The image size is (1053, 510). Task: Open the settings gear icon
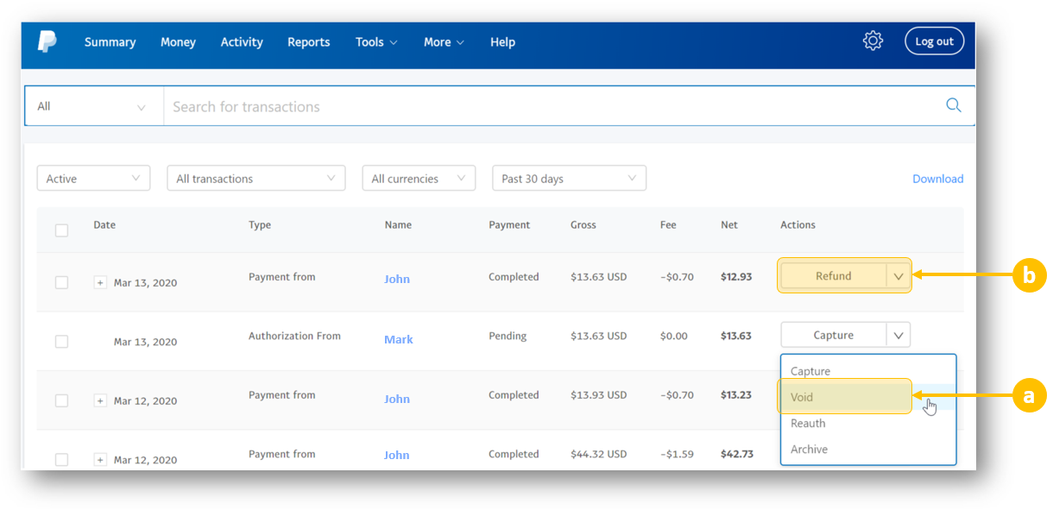click(873, 41)
